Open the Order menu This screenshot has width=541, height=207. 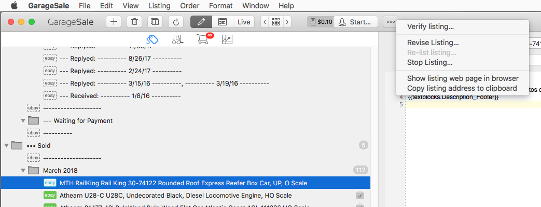[190, 6]
